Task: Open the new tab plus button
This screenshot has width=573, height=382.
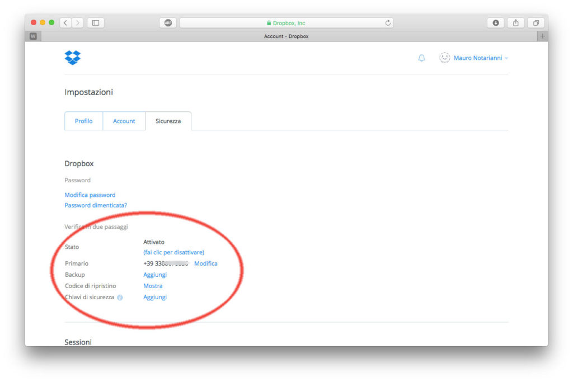Action: tap(543, 36)
